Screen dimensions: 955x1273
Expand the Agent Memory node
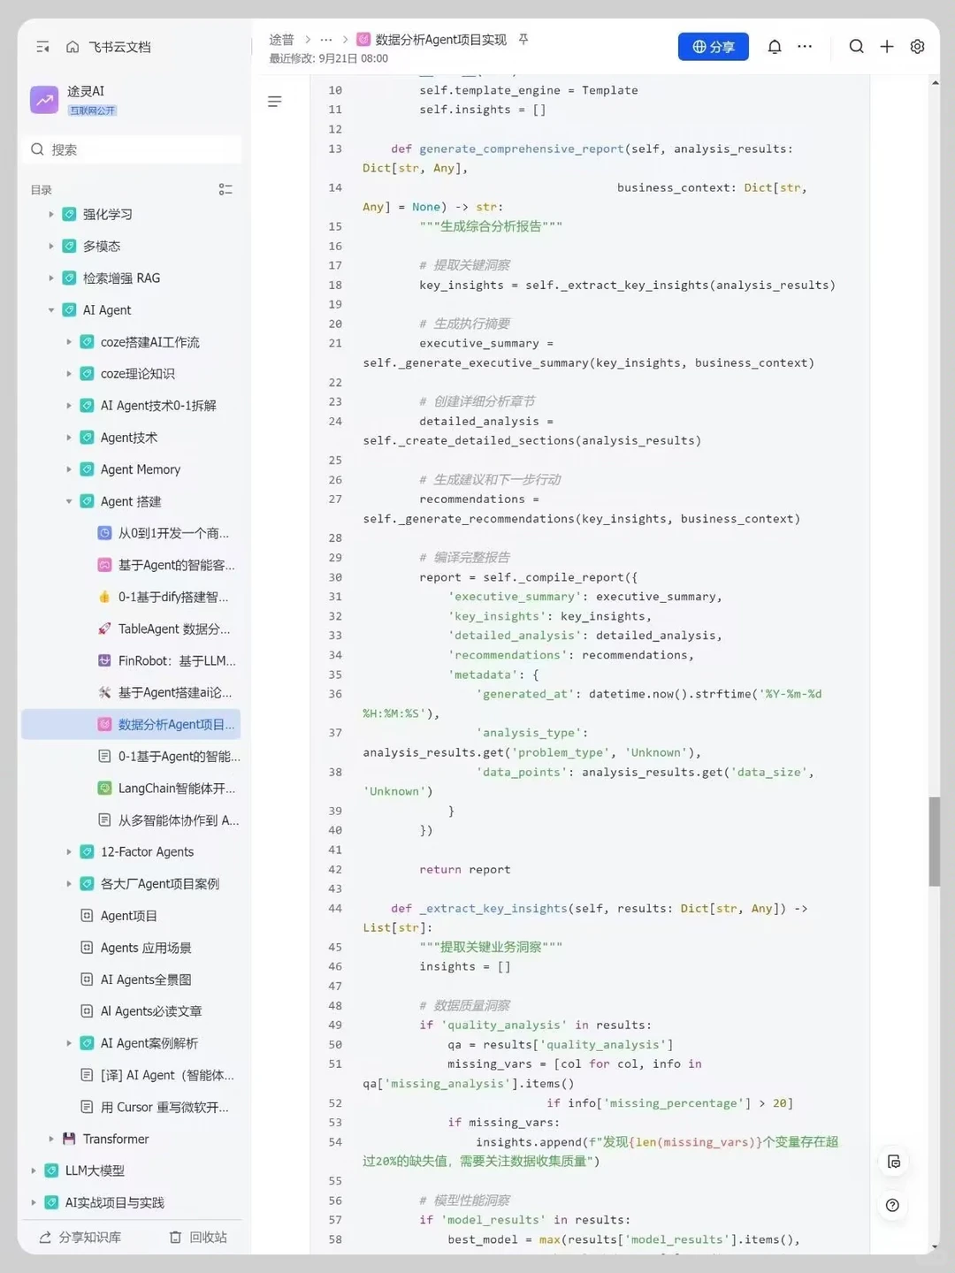point(69,469)
